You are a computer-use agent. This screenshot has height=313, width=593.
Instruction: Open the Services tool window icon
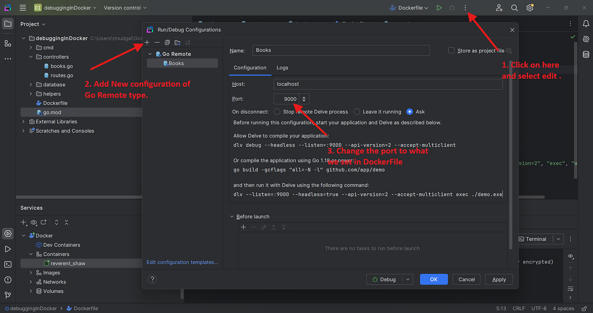[x=8, y=233]
